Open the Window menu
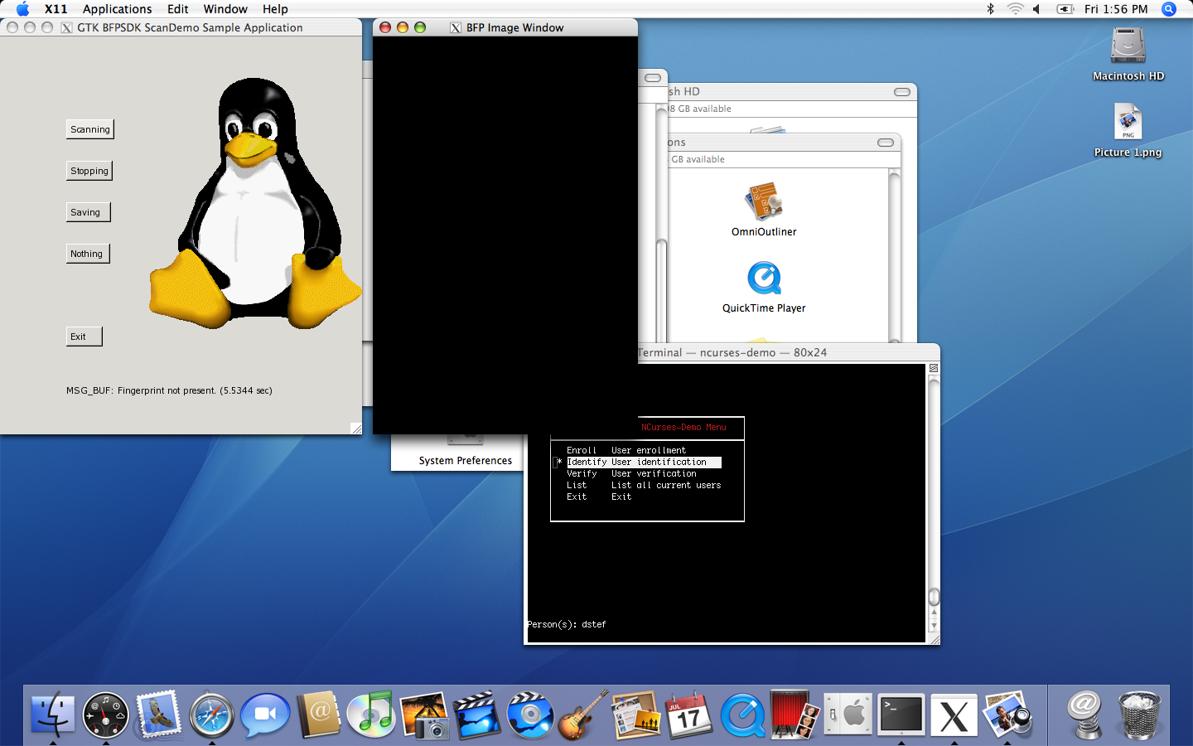Screen dimensions: 1193x746 coord(225,9)
